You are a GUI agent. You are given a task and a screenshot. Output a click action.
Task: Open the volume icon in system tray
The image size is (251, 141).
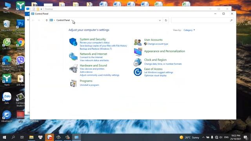[x=221, y=137]
